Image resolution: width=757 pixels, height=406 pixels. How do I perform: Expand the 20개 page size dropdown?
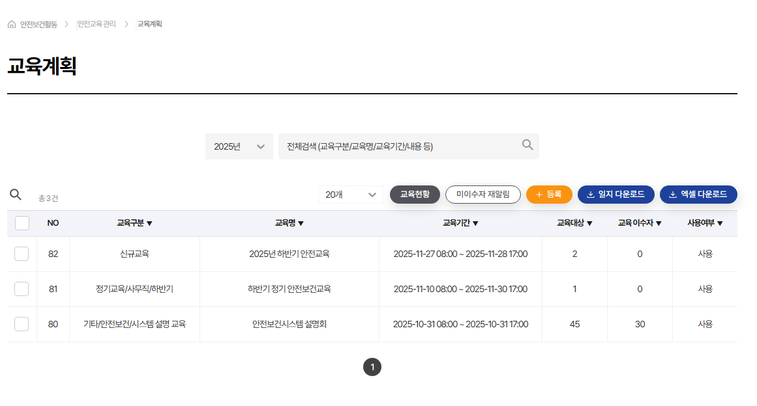[x=350, y=195]
